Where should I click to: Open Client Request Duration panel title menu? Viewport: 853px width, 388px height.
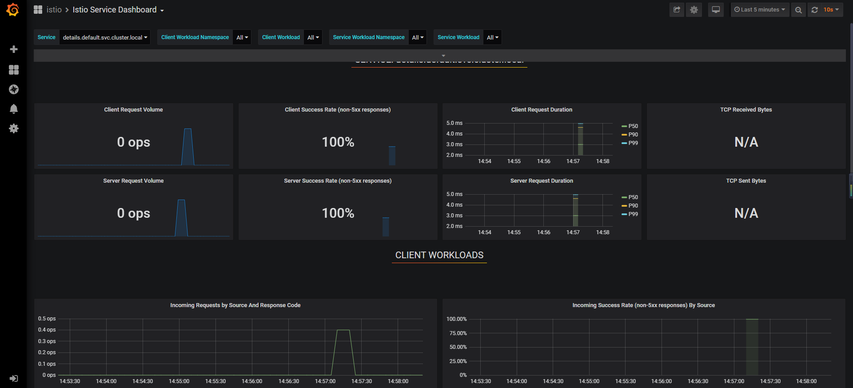click(x=542, y=110)
